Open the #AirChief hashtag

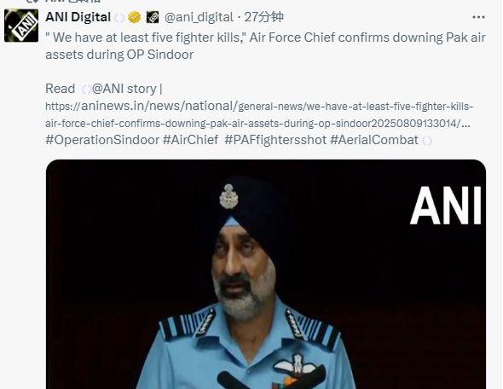191,140
